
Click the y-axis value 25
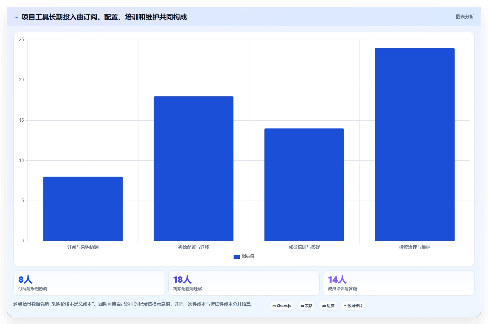21,40
